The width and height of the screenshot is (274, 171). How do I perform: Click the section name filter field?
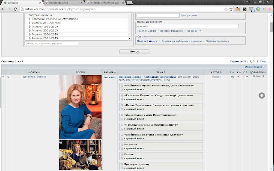pyautogui.click(x=51, y=43)
